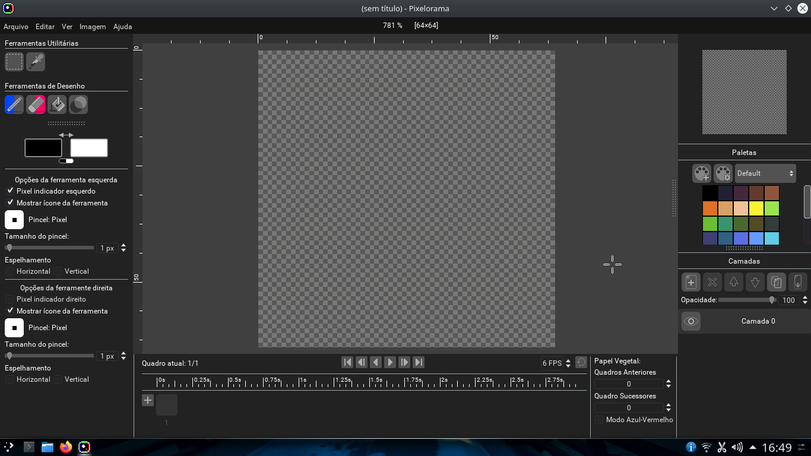Play the animation forward
The height and width of the screenshot is (456, 811).
click(x=390, y=362)
